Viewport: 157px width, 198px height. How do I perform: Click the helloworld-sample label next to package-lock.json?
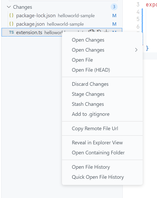click(76, 16)
